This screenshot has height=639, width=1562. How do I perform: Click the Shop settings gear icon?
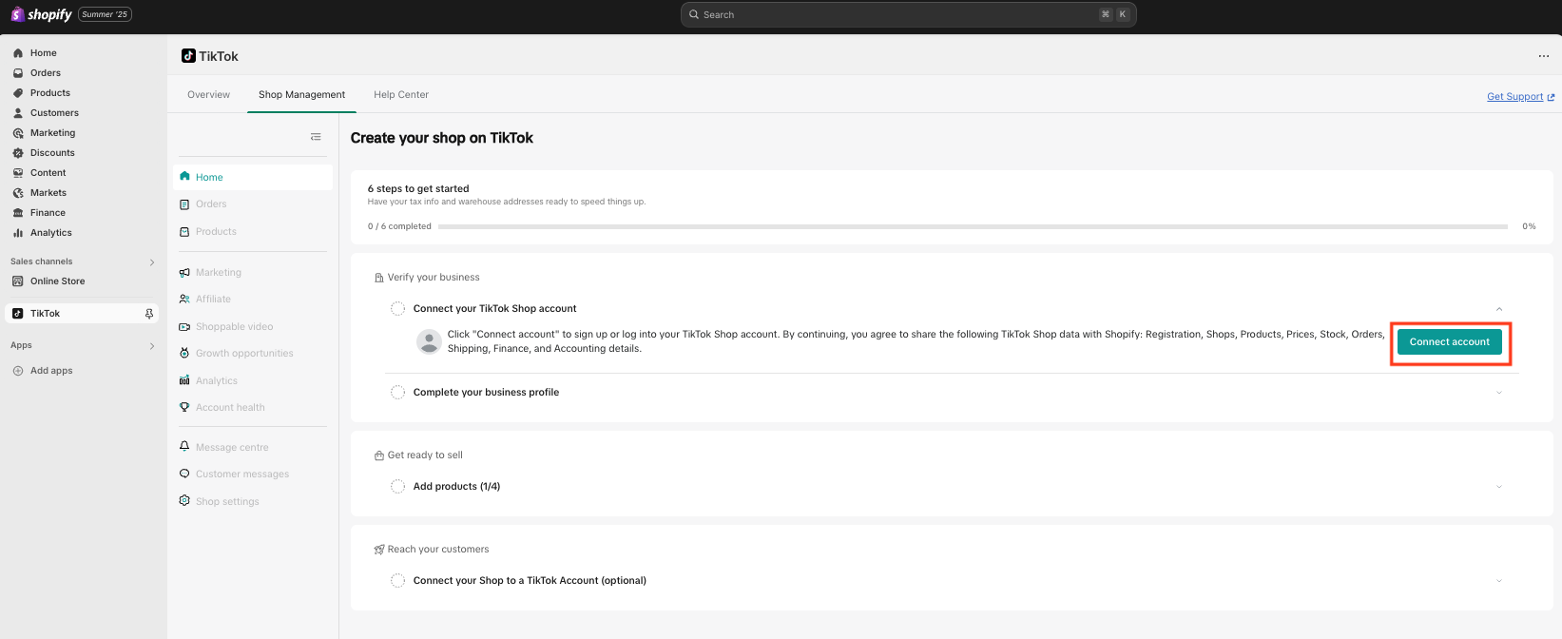coord(184,501)
